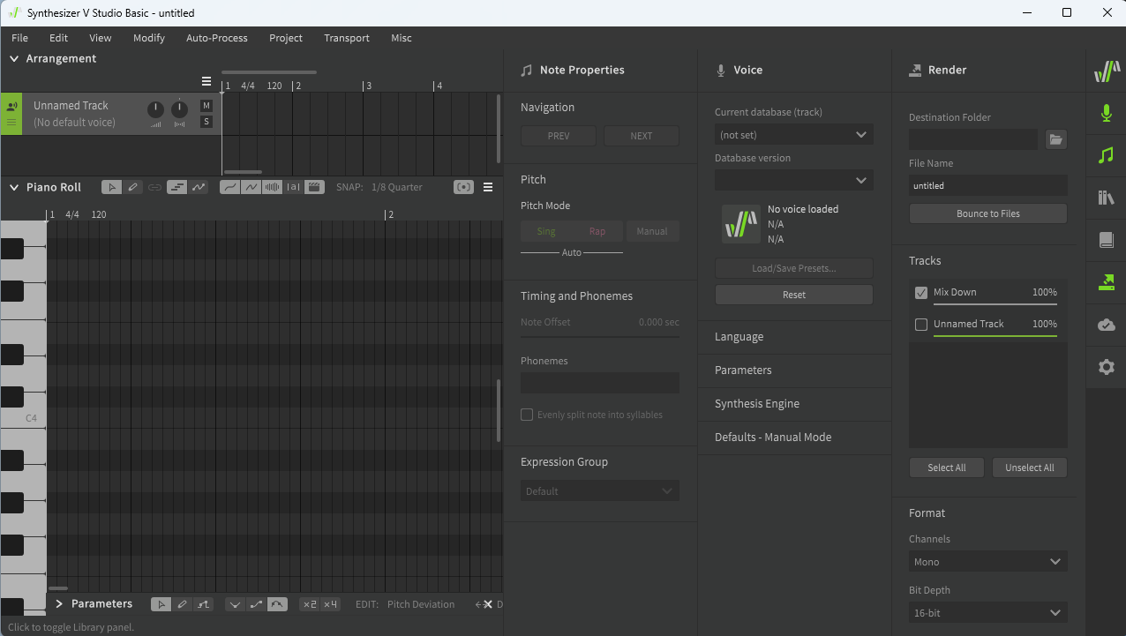Screen dimensions: 1126x636
Task: Toggle waveform display in Piano Roll
Action: coord(272,187)
